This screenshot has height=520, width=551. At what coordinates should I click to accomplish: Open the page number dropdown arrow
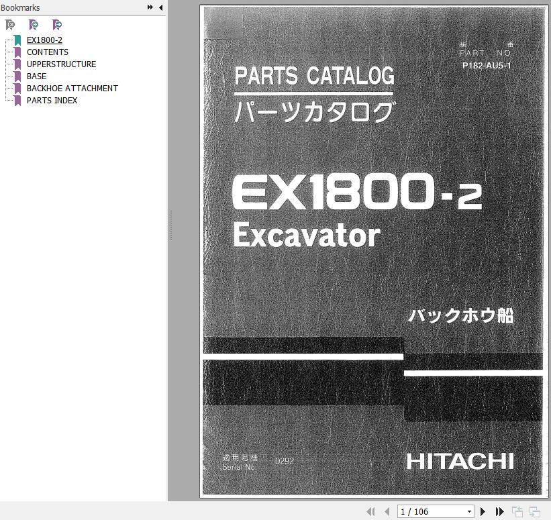470,511
